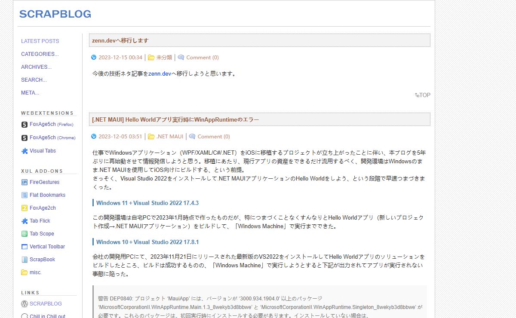Open the Visual Tabs link
Screen dimensions: 516x318
(x=43, y=151)
